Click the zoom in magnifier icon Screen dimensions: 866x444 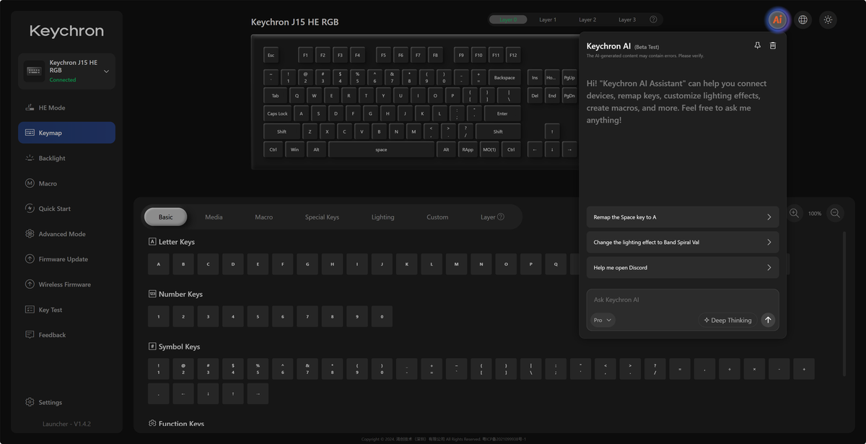(794, 213)
